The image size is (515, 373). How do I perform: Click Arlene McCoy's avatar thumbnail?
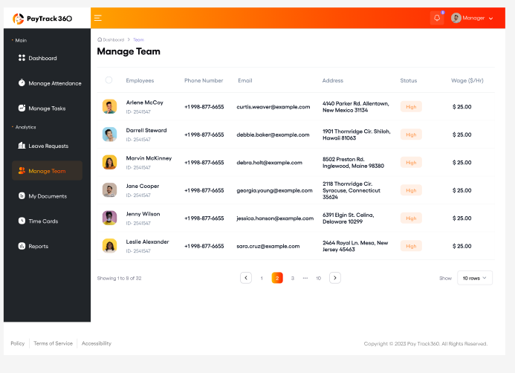point(109,106)
